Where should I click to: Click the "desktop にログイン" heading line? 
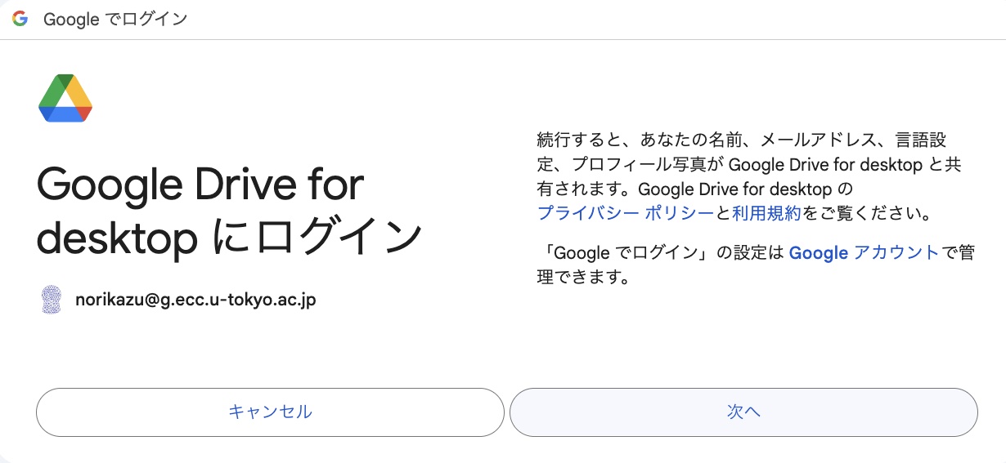[230, 237]
